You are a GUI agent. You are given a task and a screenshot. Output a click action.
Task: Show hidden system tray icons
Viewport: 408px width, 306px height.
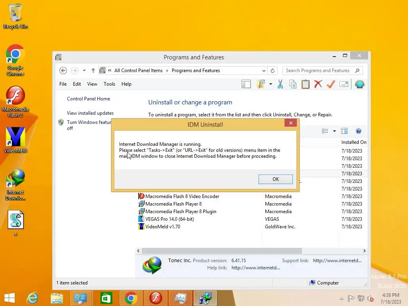[341, 298]
